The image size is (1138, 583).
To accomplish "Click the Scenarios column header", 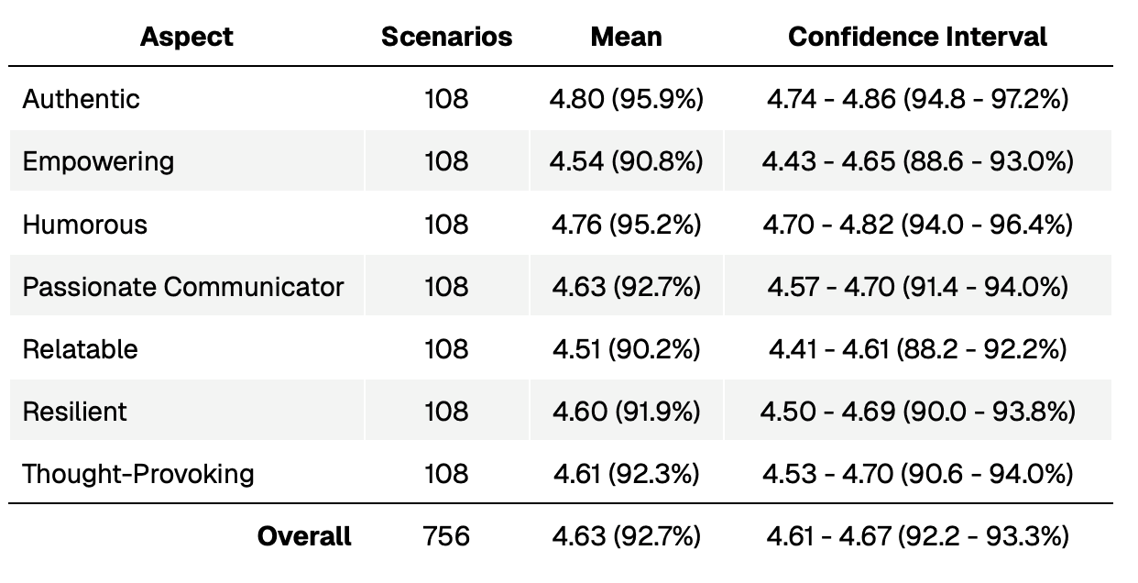I will coord(446,38).
